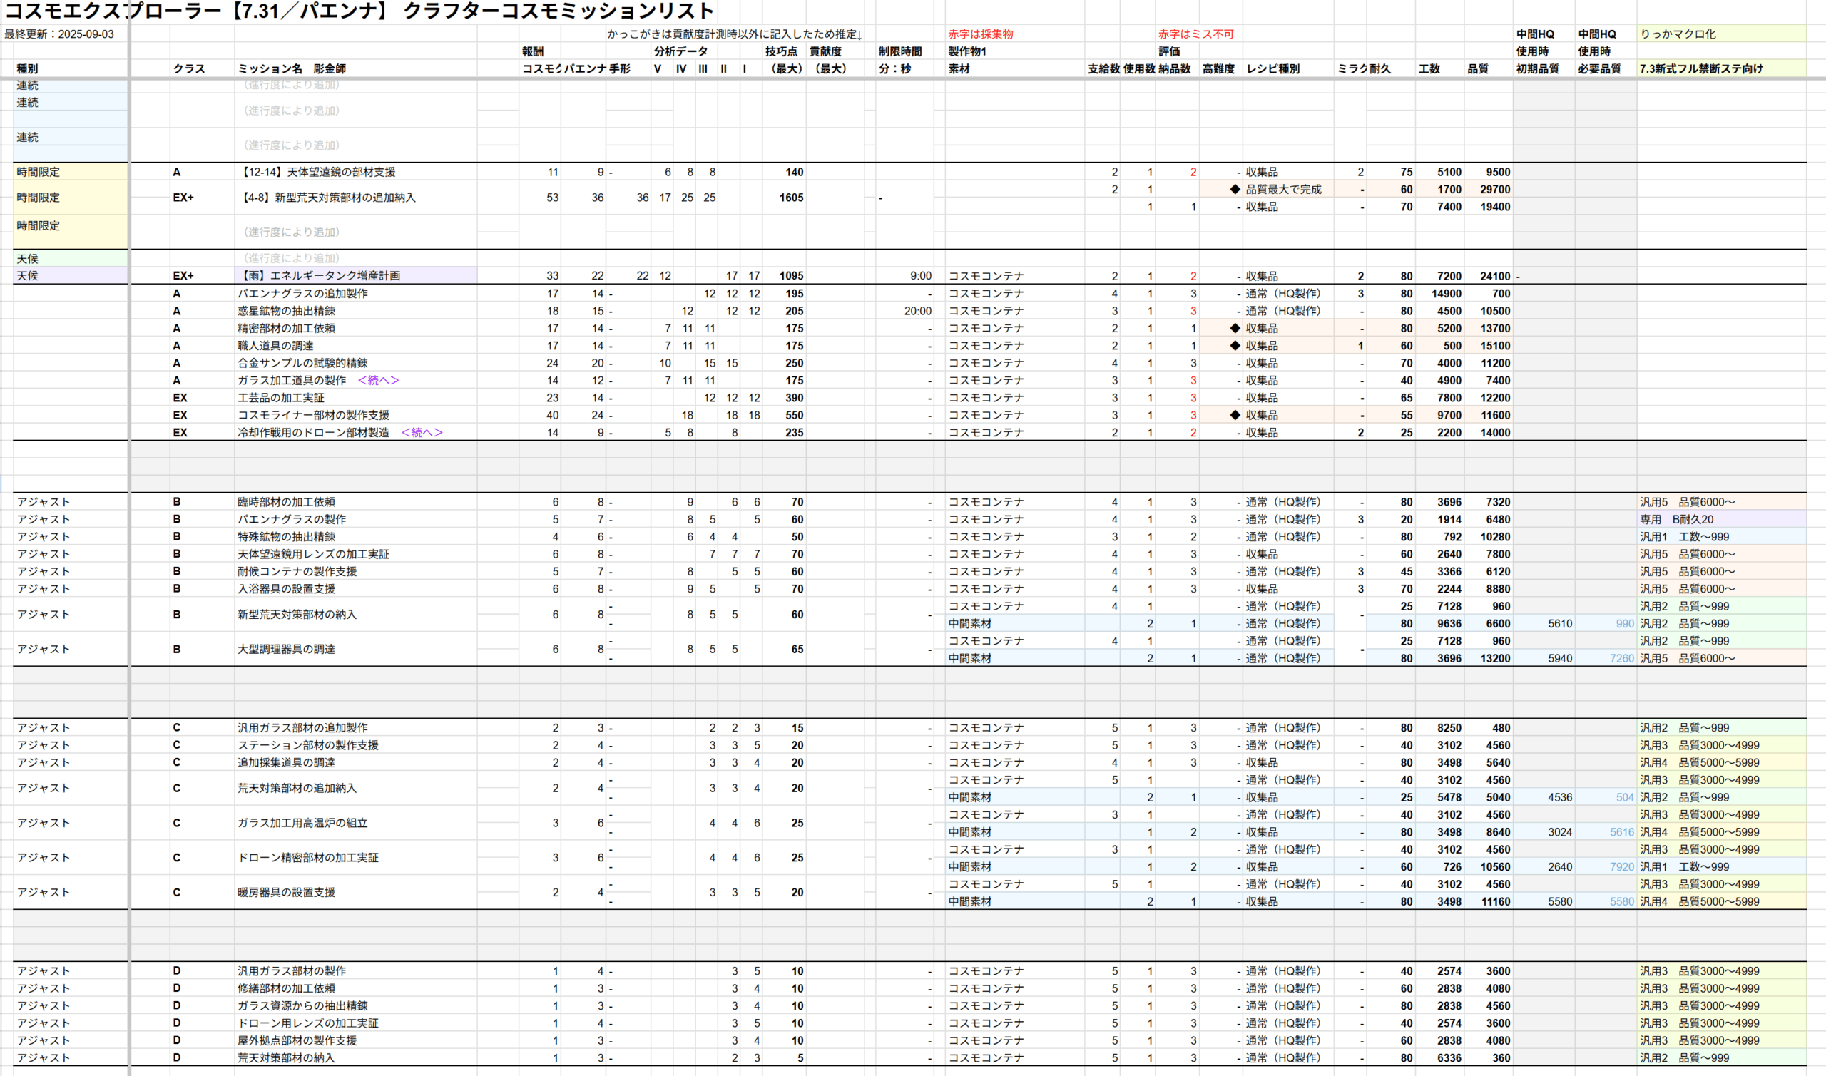1826x1076 pixels.
Task: Select the 9:00 time limit cell
Action: tap(920, 275)
